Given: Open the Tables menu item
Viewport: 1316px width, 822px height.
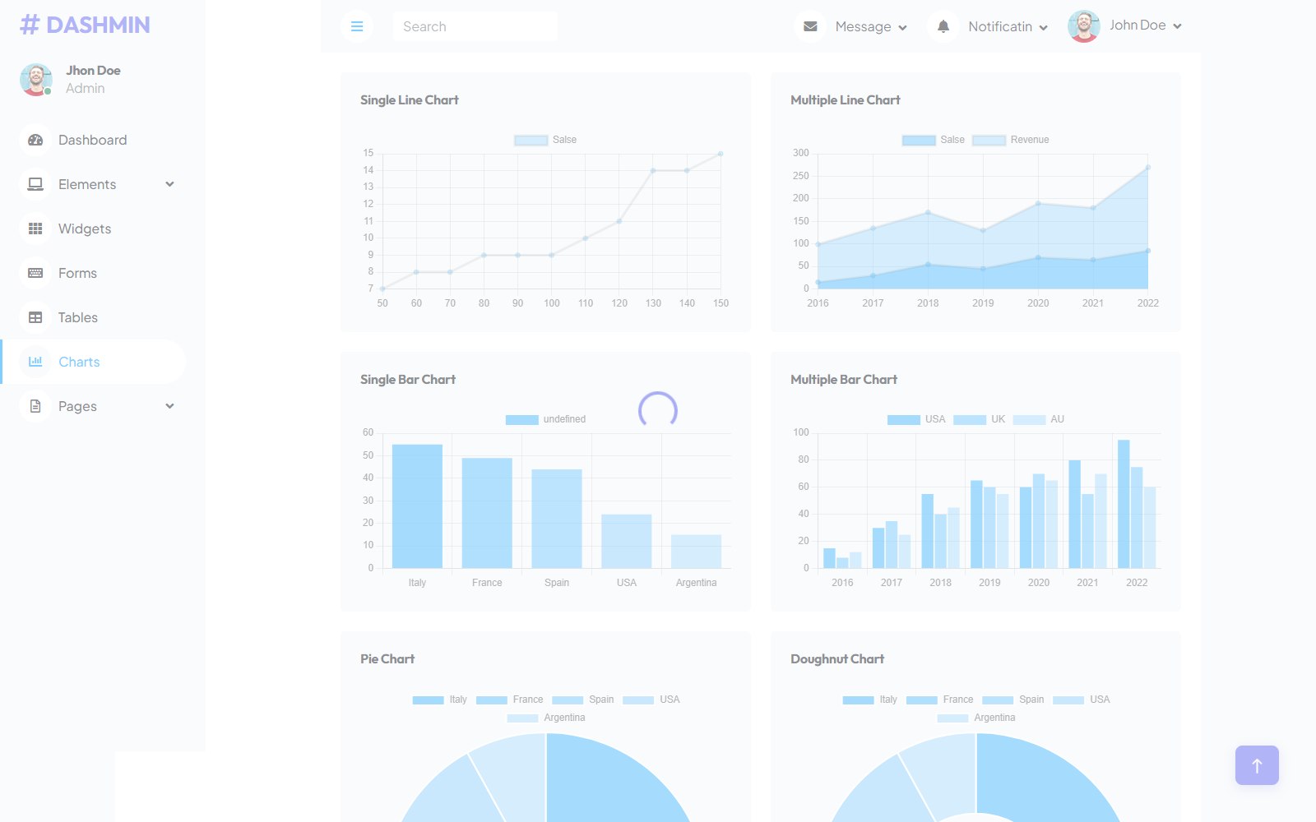Looking at the screenshot, I should click(92, 317).
